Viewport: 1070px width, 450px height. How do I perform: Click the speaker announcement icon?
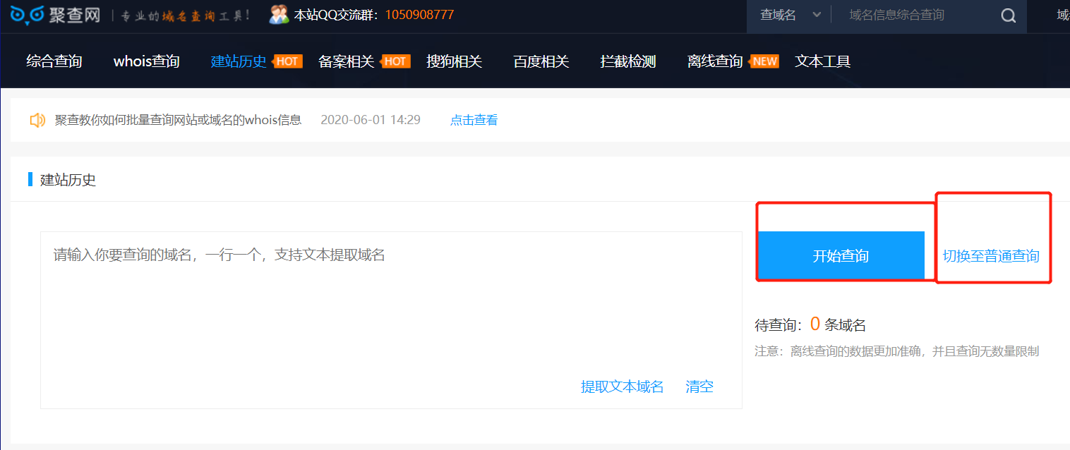(37, 120)
